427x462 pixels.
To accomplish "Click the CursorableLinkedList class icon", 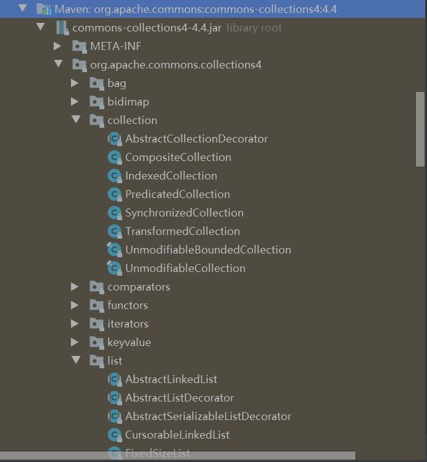I will click(x=115, y=435).
